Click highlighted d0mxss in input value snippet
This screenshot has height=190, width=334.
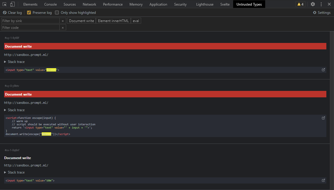click(x=51, y=70)
